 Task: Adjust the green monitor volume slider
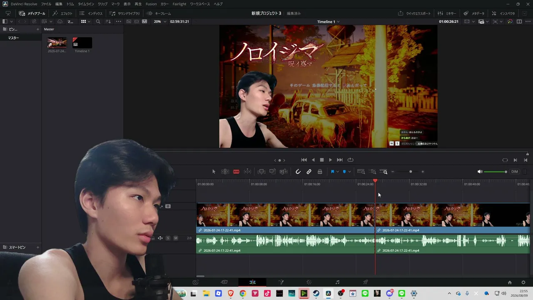495,172
